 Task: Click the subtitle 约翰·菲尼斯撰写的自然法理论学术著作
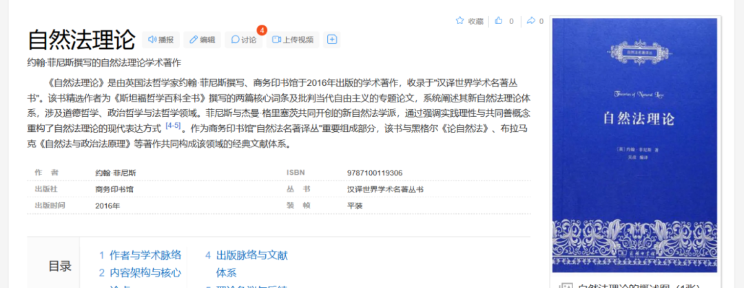click(x=105, y=63)
